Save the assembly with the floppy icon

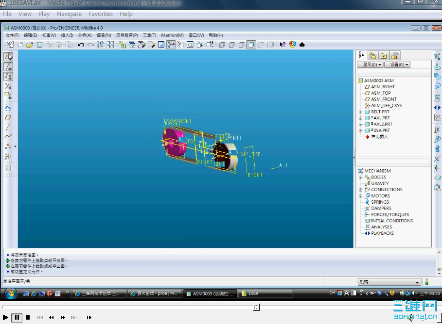click(x=39, y=45)
